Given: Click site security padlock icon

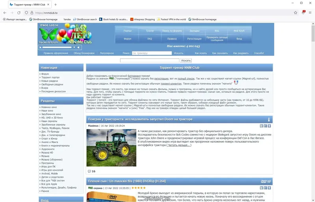Looking at the screenshot, I should coord(32,13).
